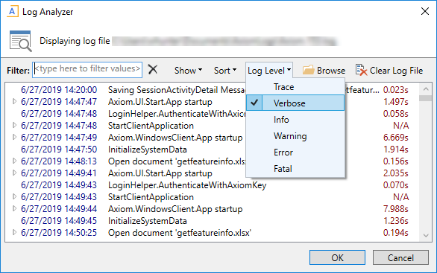Click the clear filter X icon

(153, 69)
